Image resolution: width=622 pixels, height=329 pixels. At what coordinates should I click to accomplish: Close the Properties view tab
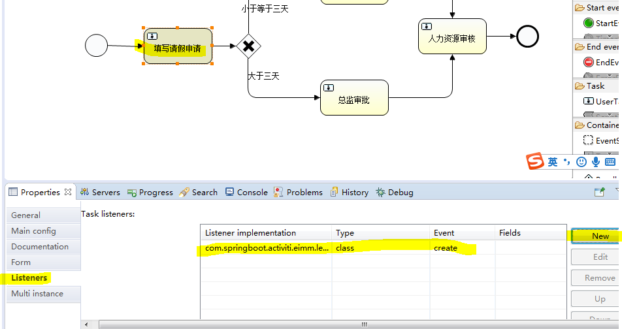68,192
